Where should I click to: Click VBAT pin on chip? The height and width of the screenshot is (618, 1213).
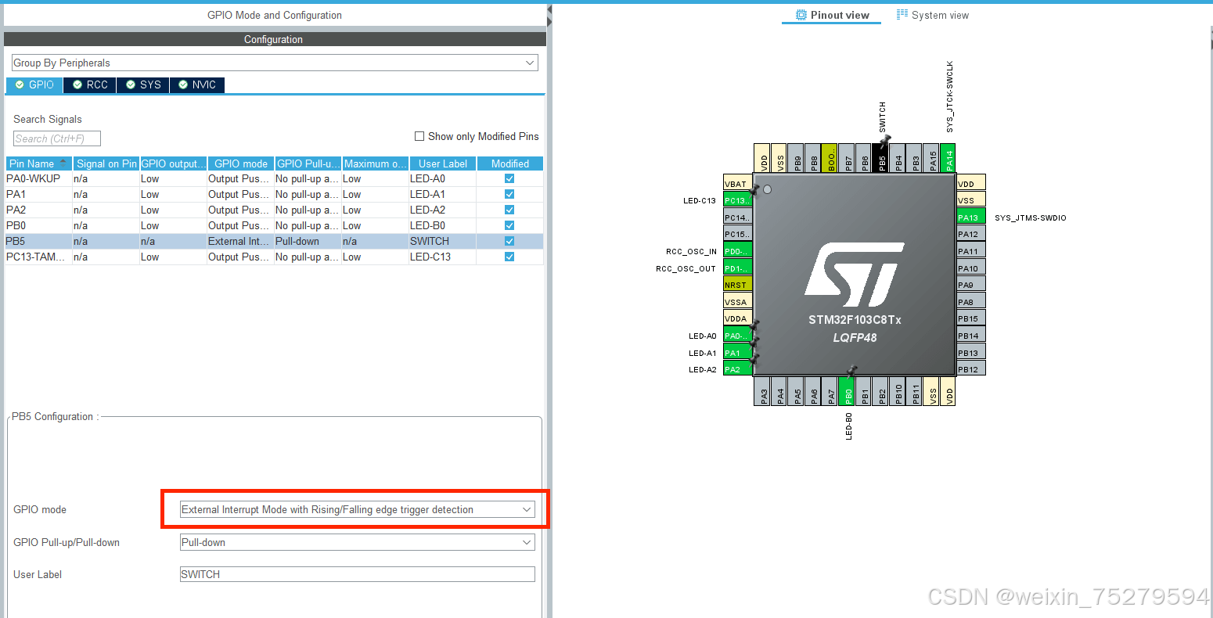click(x=738, y=183)
